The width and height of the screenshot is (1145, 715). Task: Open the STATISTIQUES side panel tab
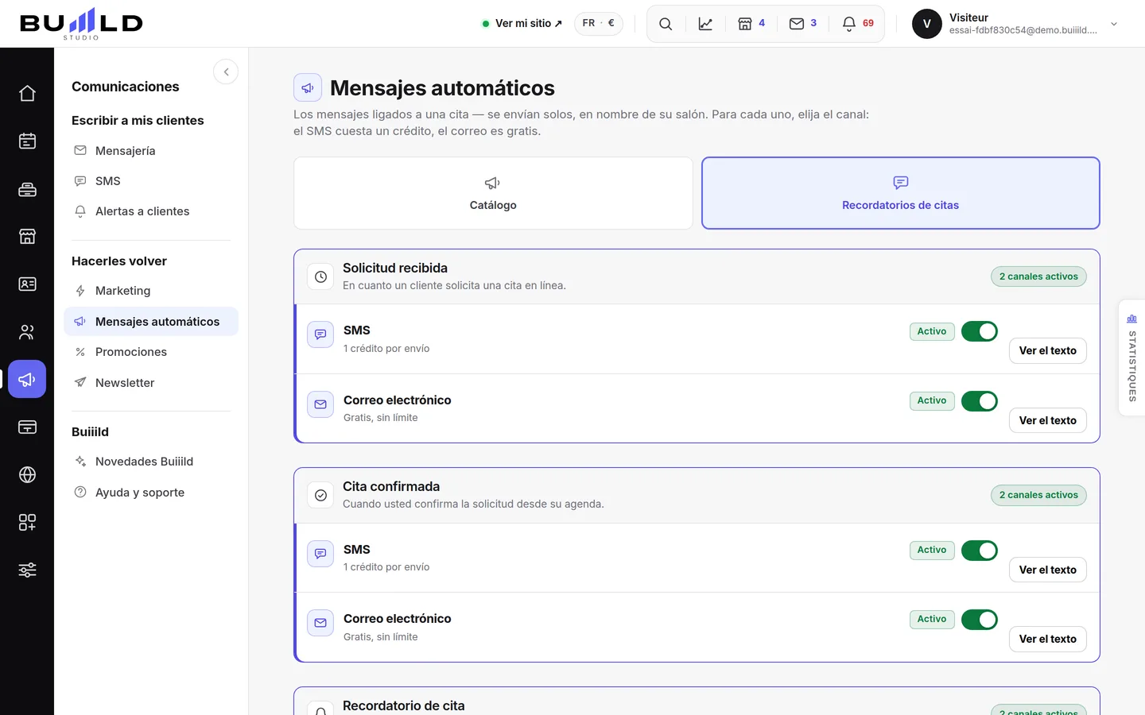pyautogui.click(x=1131, y=357)
